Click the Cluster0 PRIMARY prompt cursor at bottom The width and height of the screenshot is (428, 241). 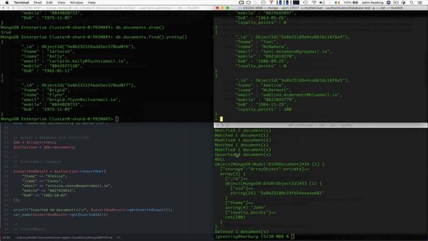[117, 119]
